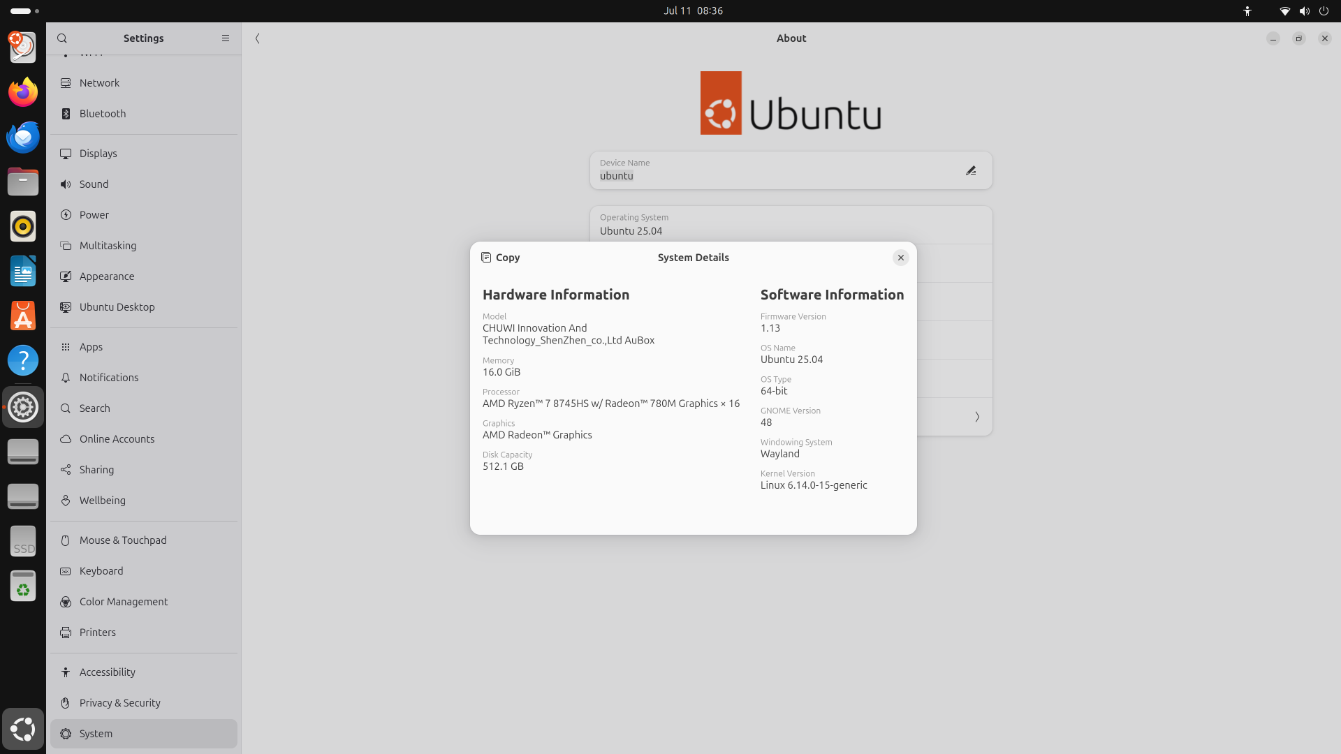
Task: Click the Color Management icon
Action: click(66, 602)
